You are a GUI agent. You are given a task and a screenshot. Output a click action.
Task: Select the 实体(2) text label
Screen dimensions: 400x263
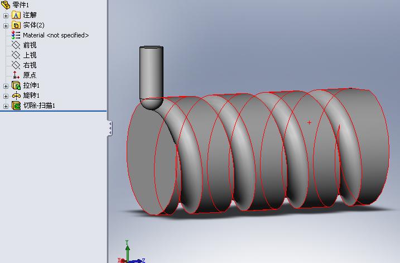[x=33, y=25]
